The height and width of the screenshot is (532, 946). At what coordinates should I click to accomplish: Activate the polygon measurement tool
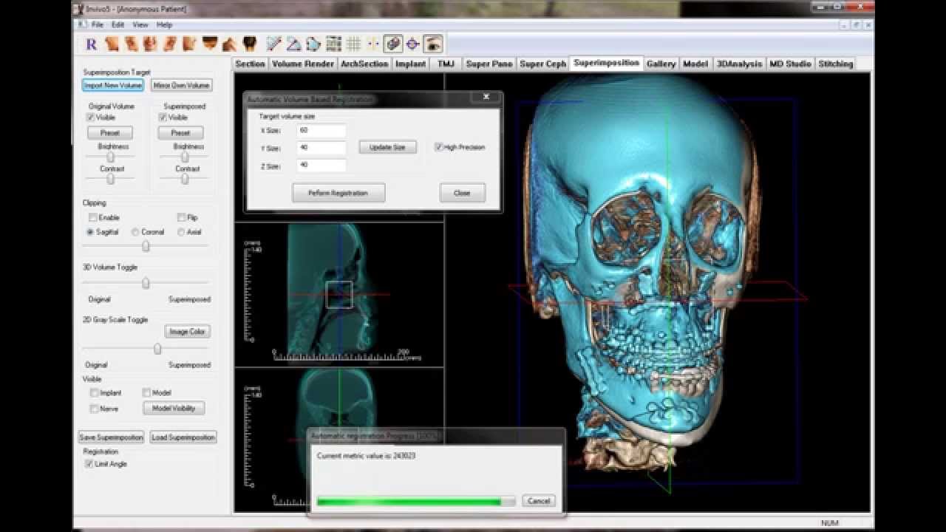pyautogui.click(x=313, y=44)
